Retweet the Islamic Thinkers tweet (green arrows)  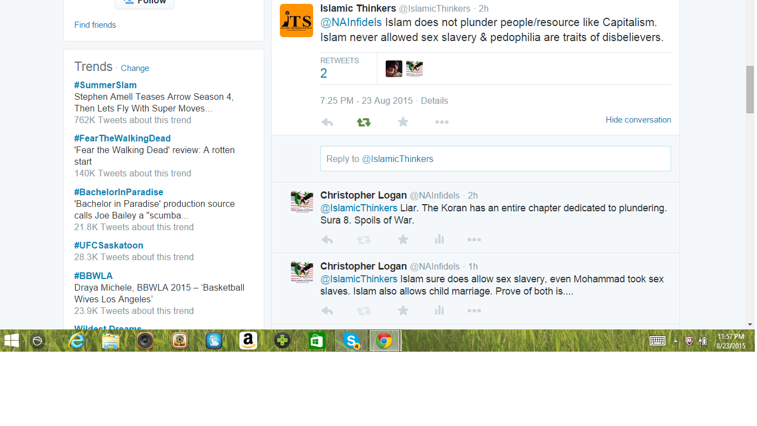coord(364,122)
